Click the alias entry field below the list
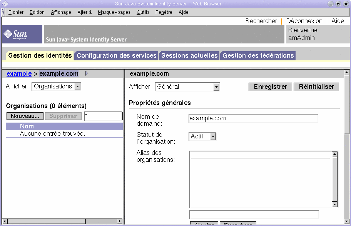 pyautogui.click(x=254, y=214)
